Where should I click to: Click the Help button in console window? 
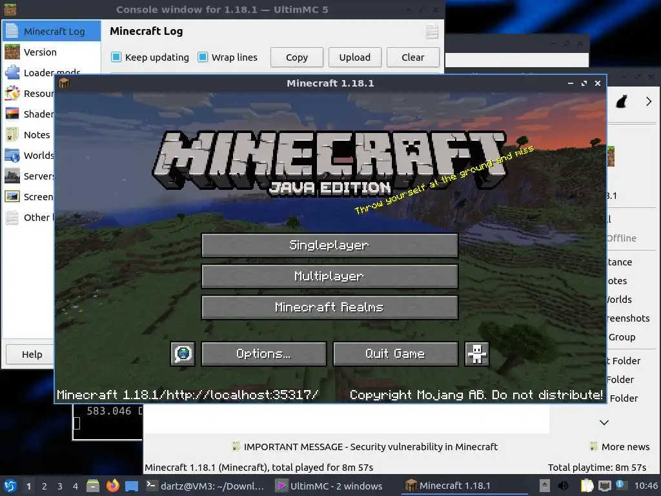pos(30,355)
